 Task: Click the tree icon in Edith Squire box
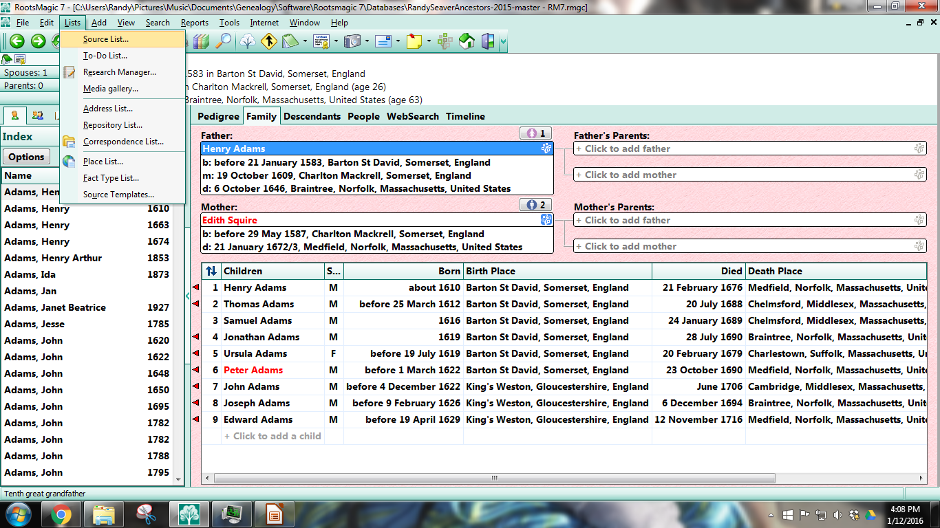[547, 220]
